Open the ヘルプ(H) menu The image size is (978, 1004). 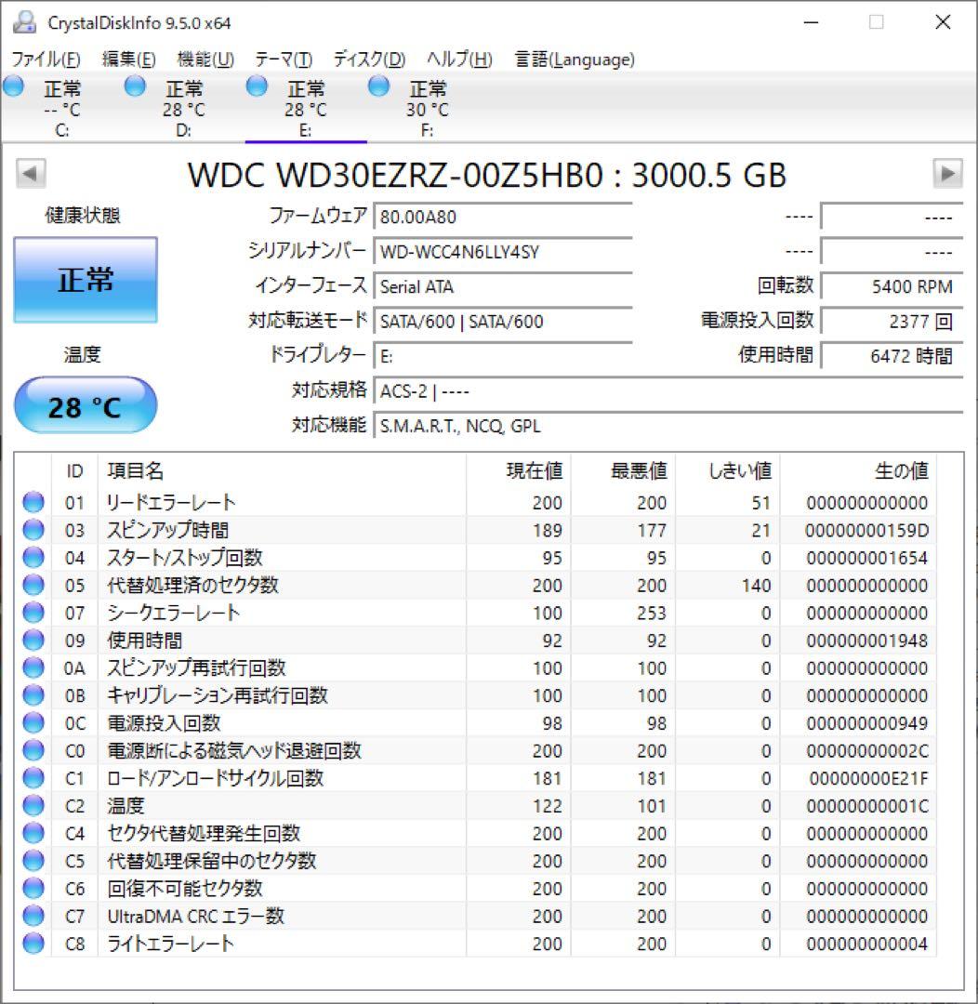[x=459, y=59]
